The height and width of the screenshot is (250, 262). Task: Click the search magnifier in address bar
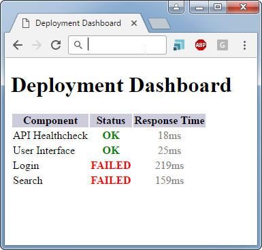(78, 45)
